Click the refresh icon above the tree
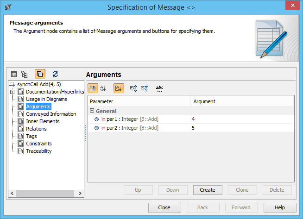The image size is (303, 219). (55, 74)
